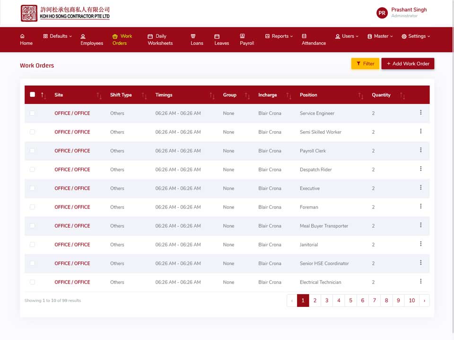Click the PR user avatar
This screenshot has height=340, width=454.
point(382,13)
